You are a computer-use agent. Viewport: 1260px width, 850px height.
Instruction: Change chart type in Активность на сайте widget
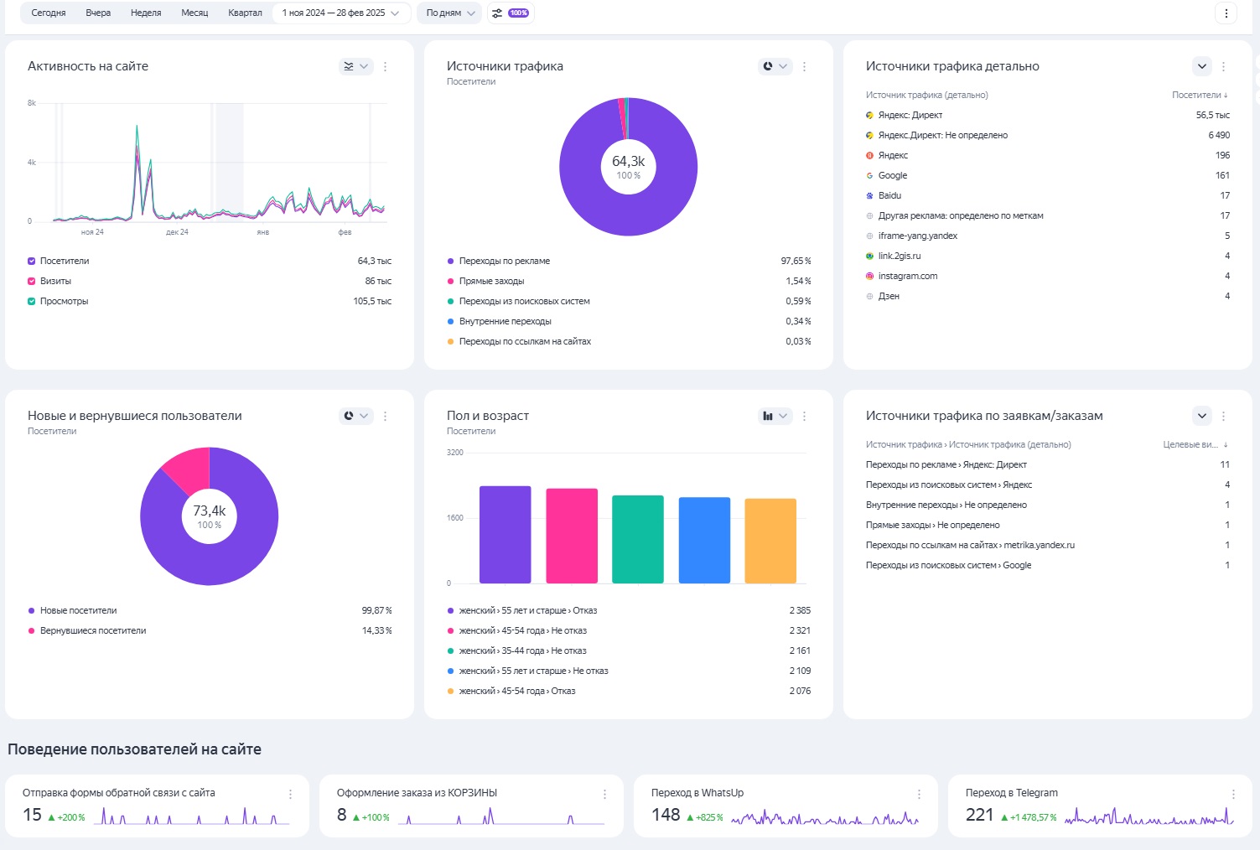coord(355,66)
